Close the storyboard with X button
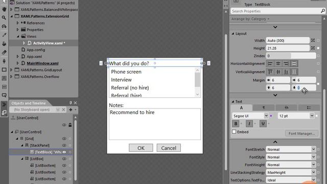 click(x=63, y=109)
